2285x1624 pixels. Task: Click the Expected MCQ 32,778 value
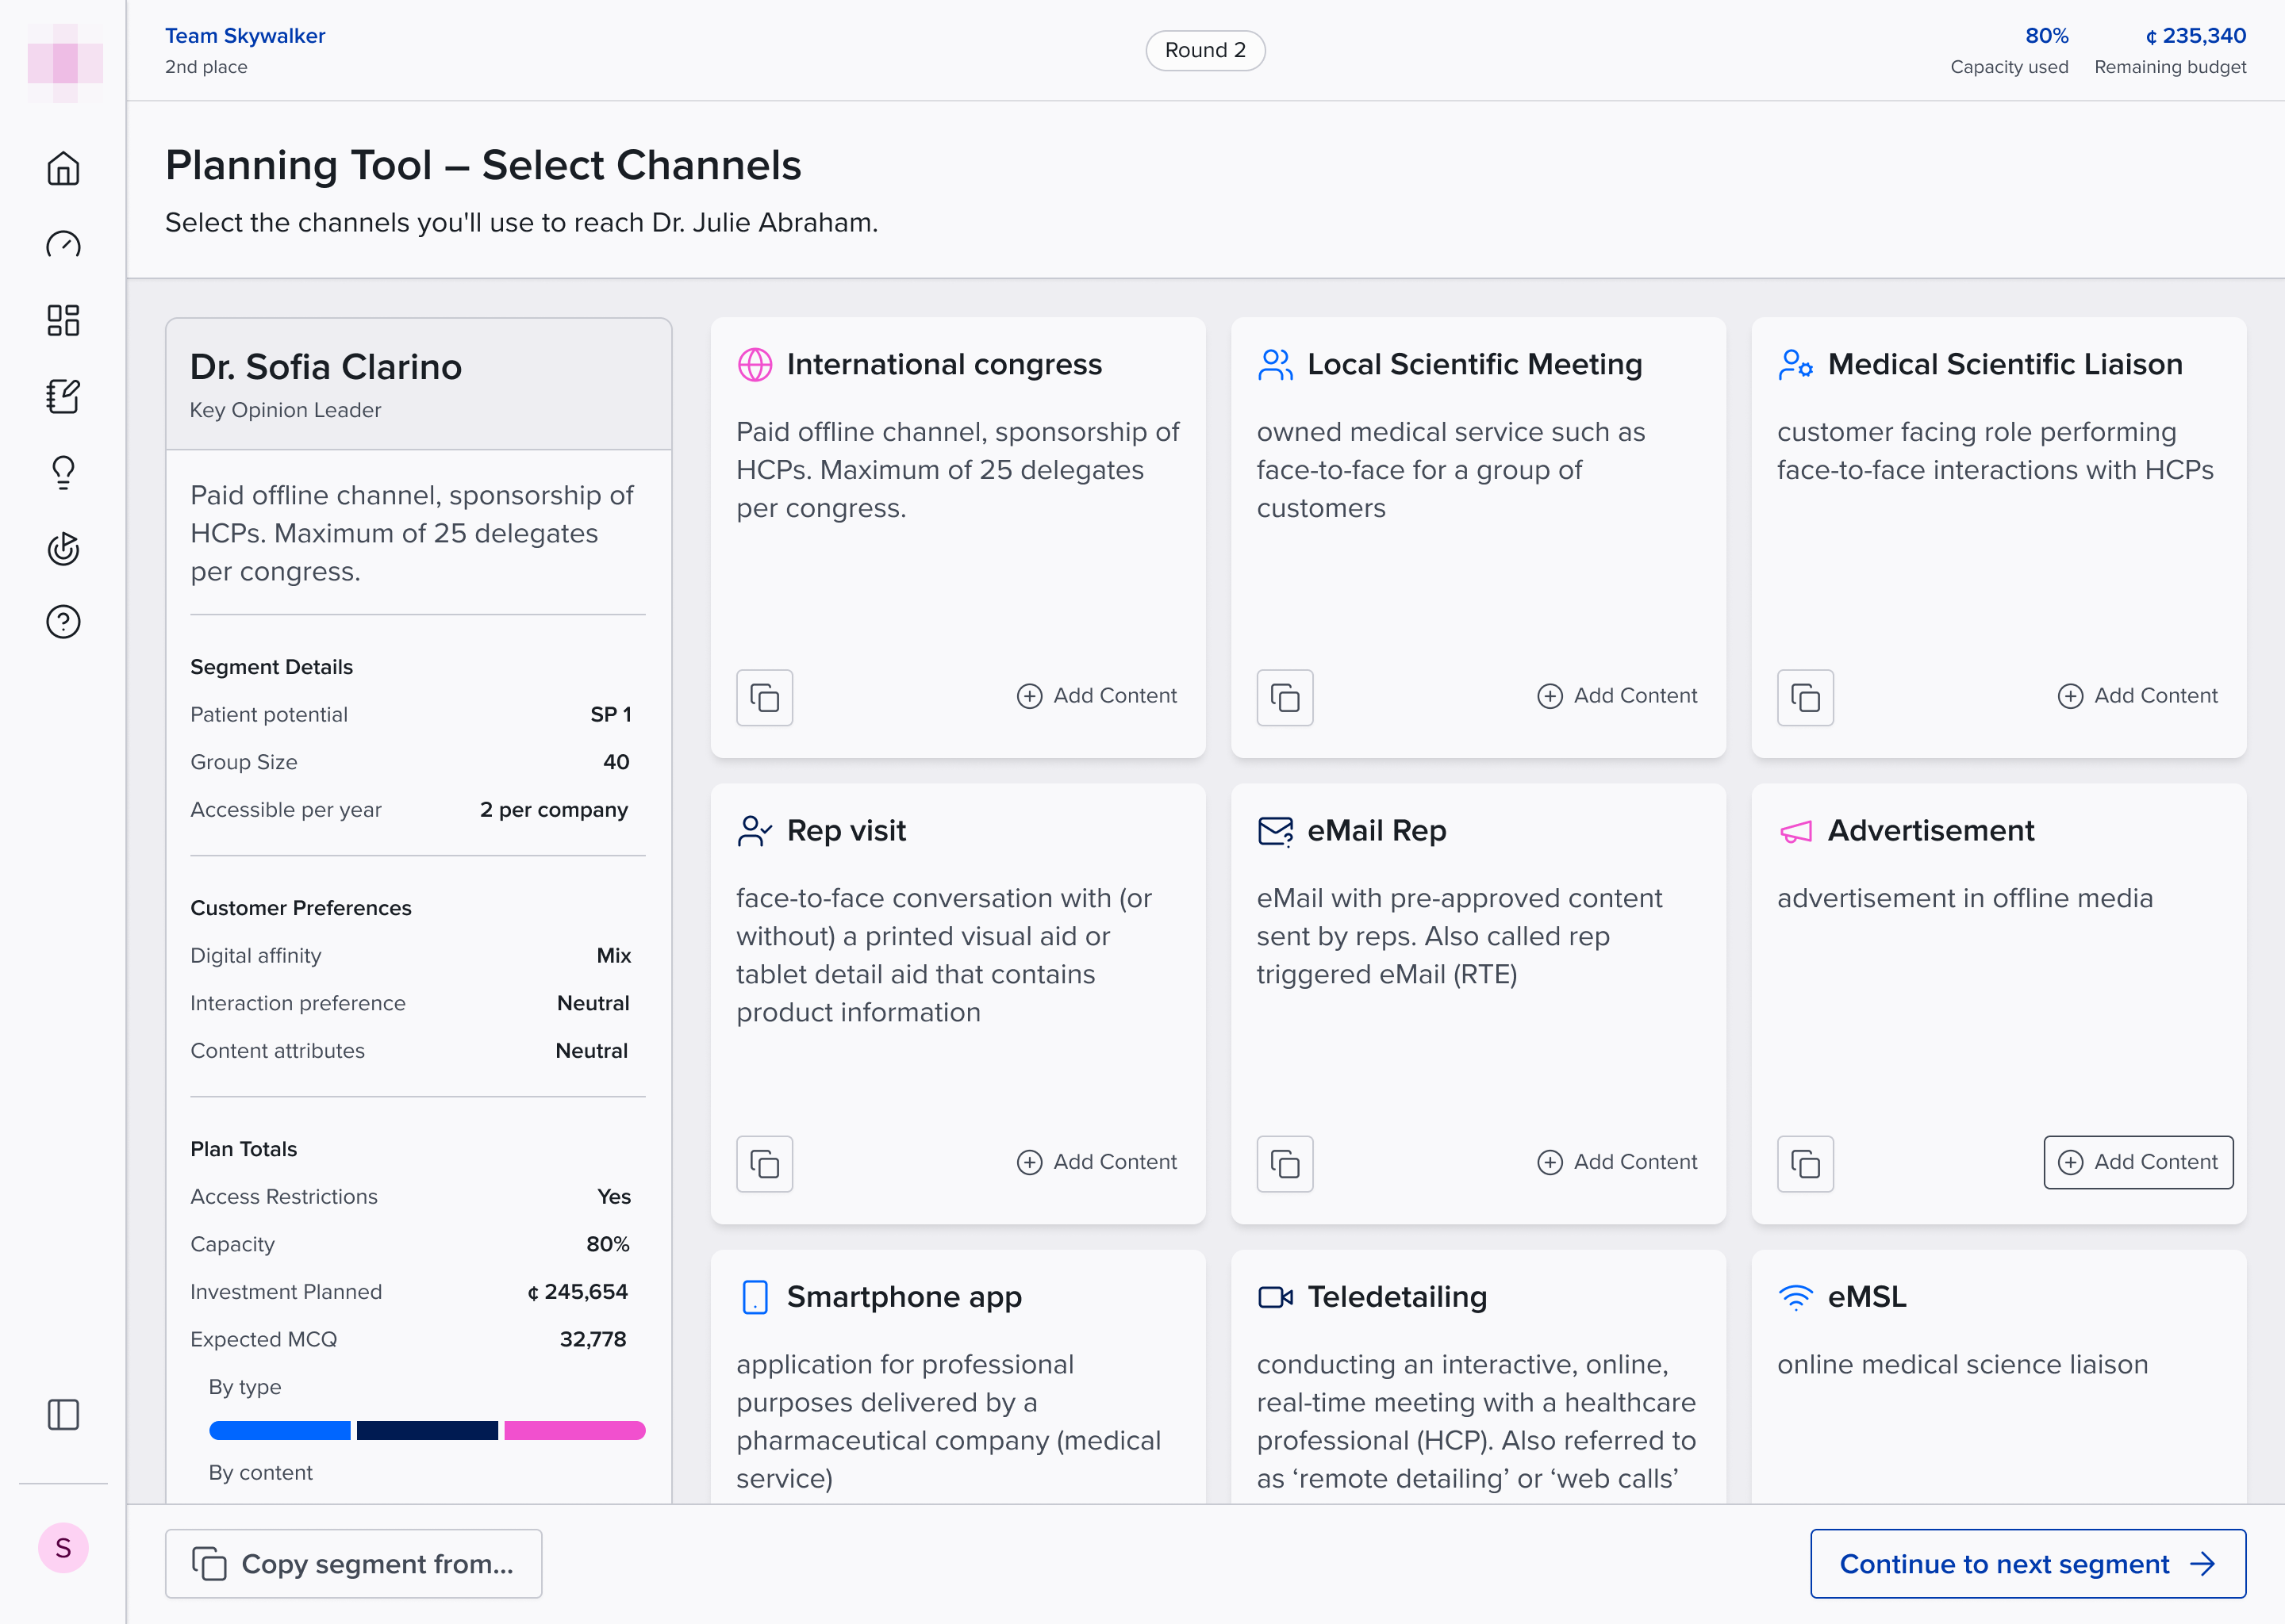point(593,1339)
